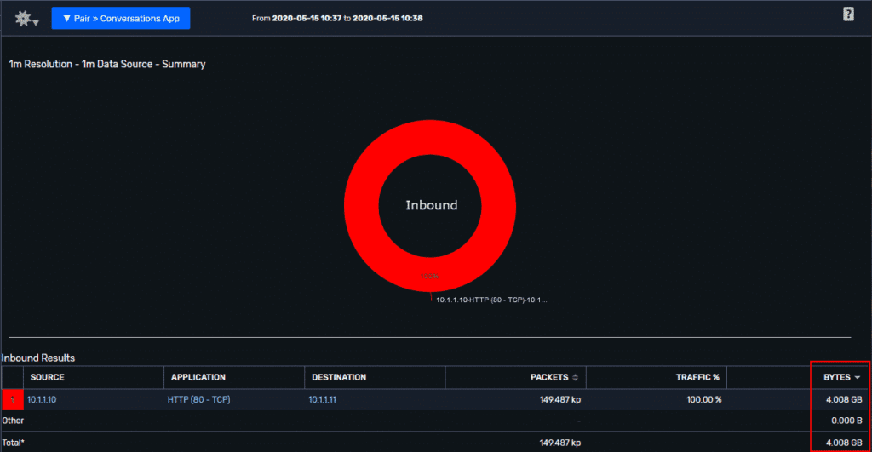This screenshot has width=872, height=452.
Task: Click red color swatch for row 1
Action: click(x=12, y=399)
